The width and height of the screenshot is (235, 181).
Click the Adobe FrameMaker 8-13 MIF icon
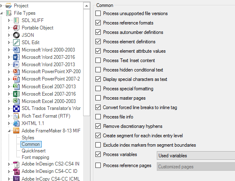click(x=16, y=131)
